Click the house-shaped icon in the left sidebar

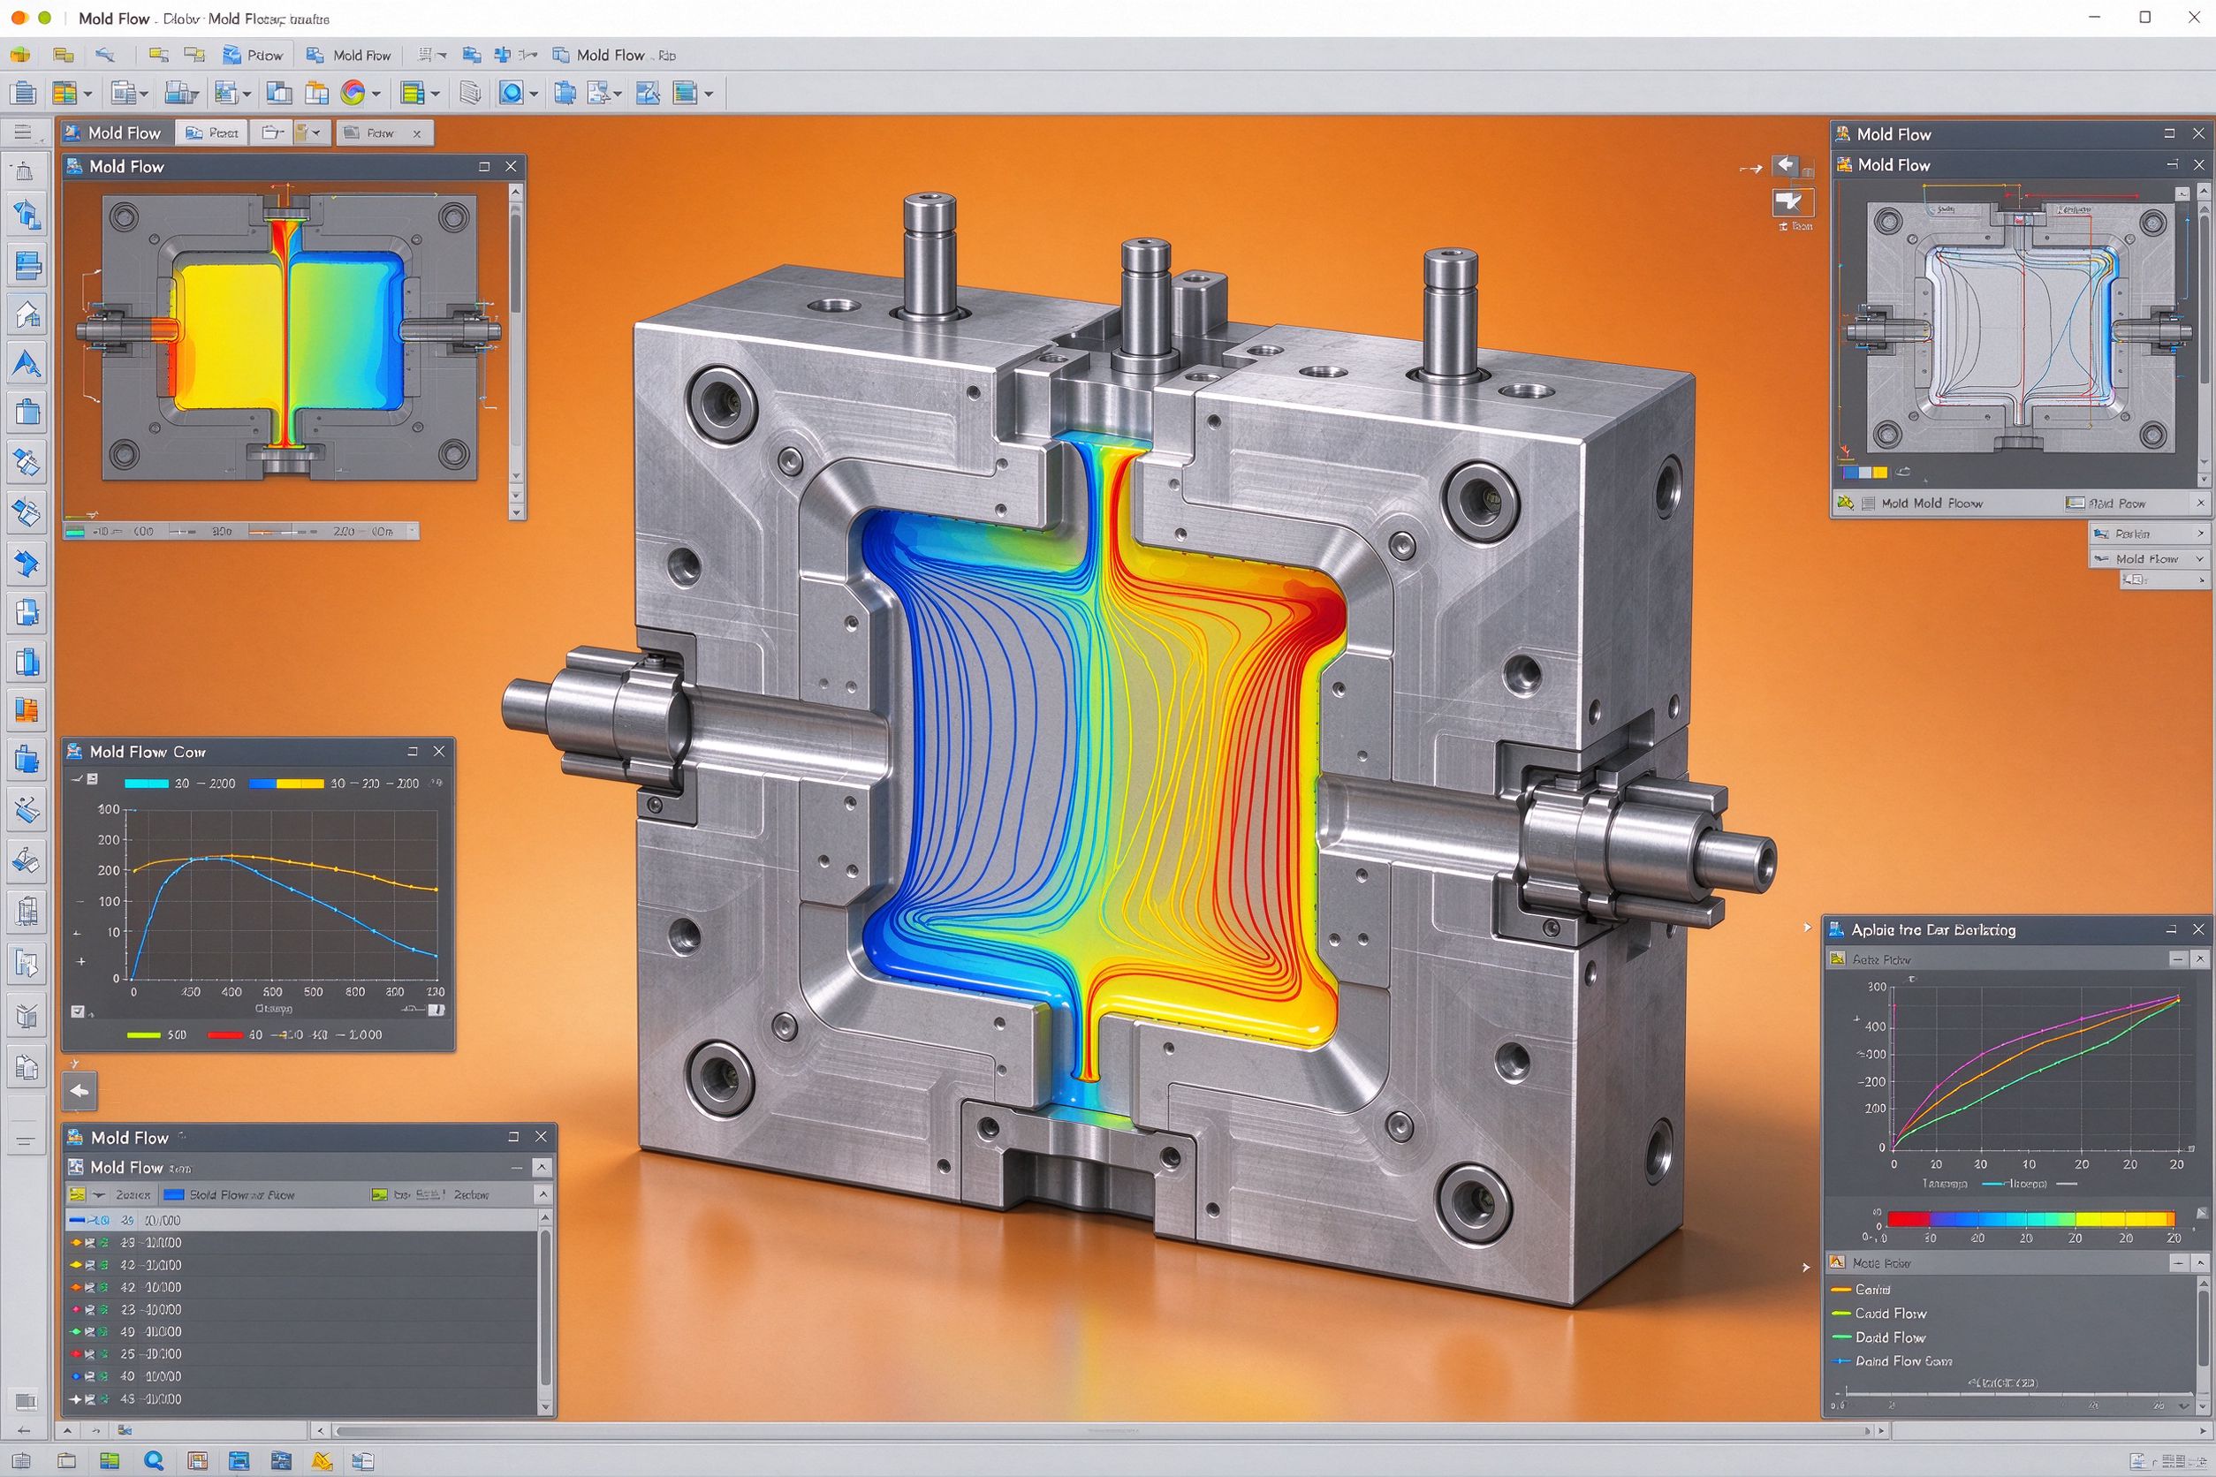(27, 314)
